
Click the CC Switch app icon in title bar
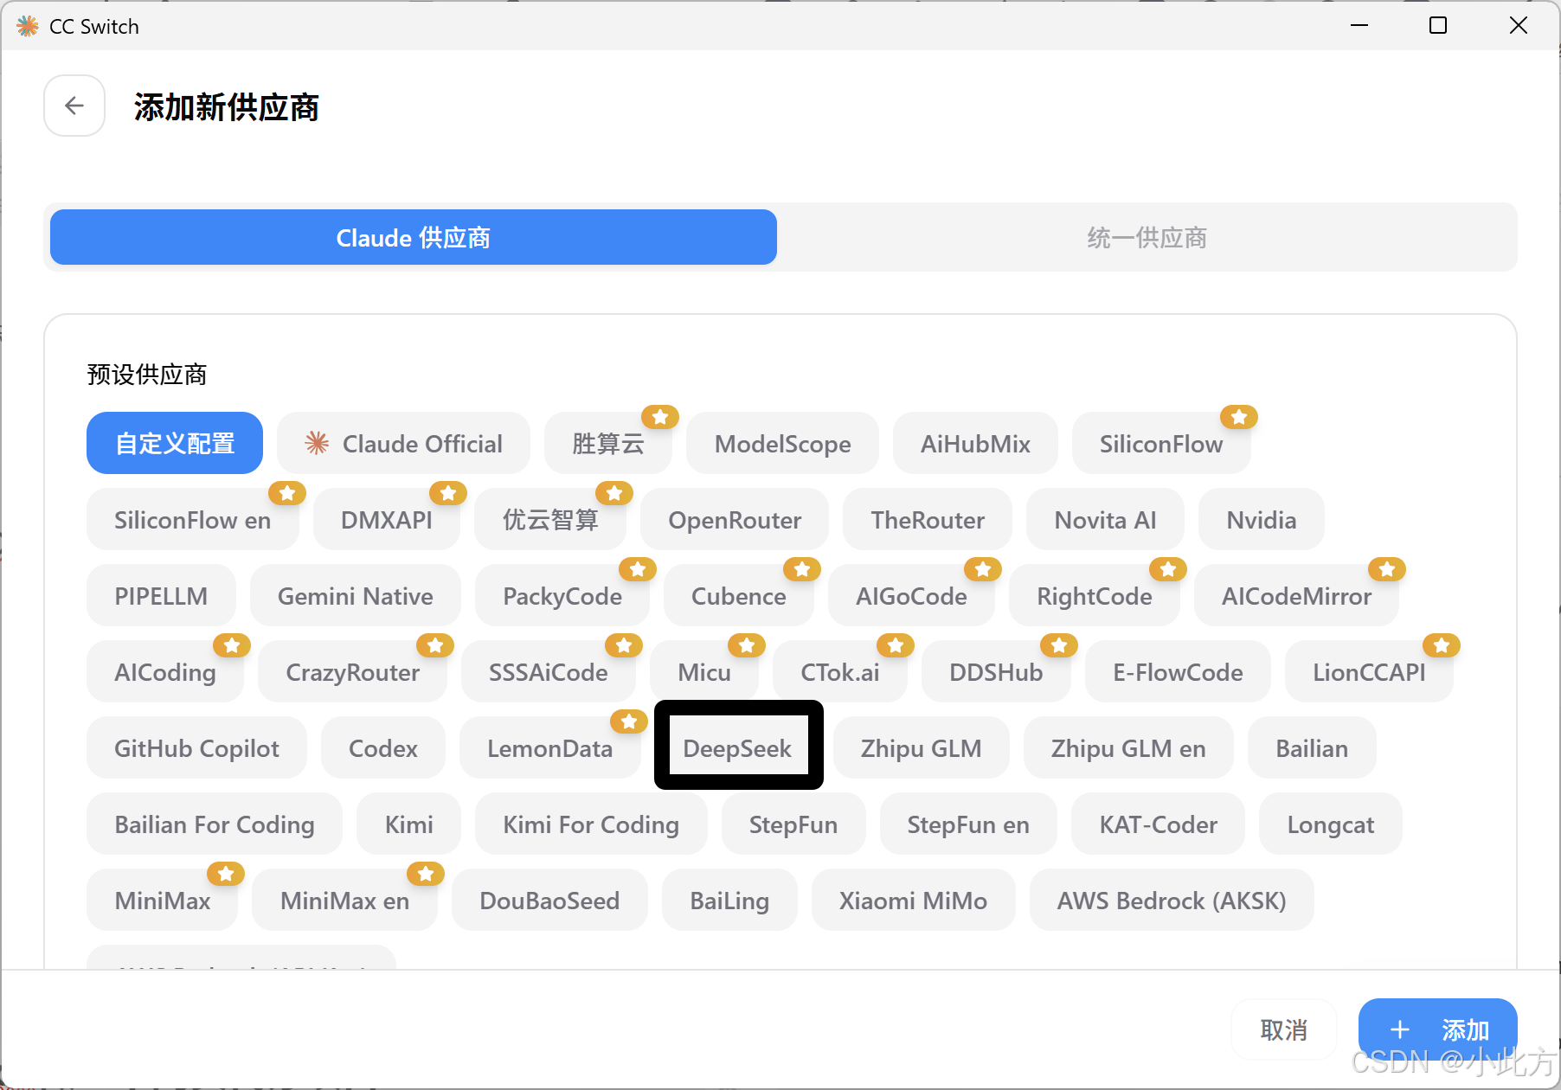click(x=28, y=26)
